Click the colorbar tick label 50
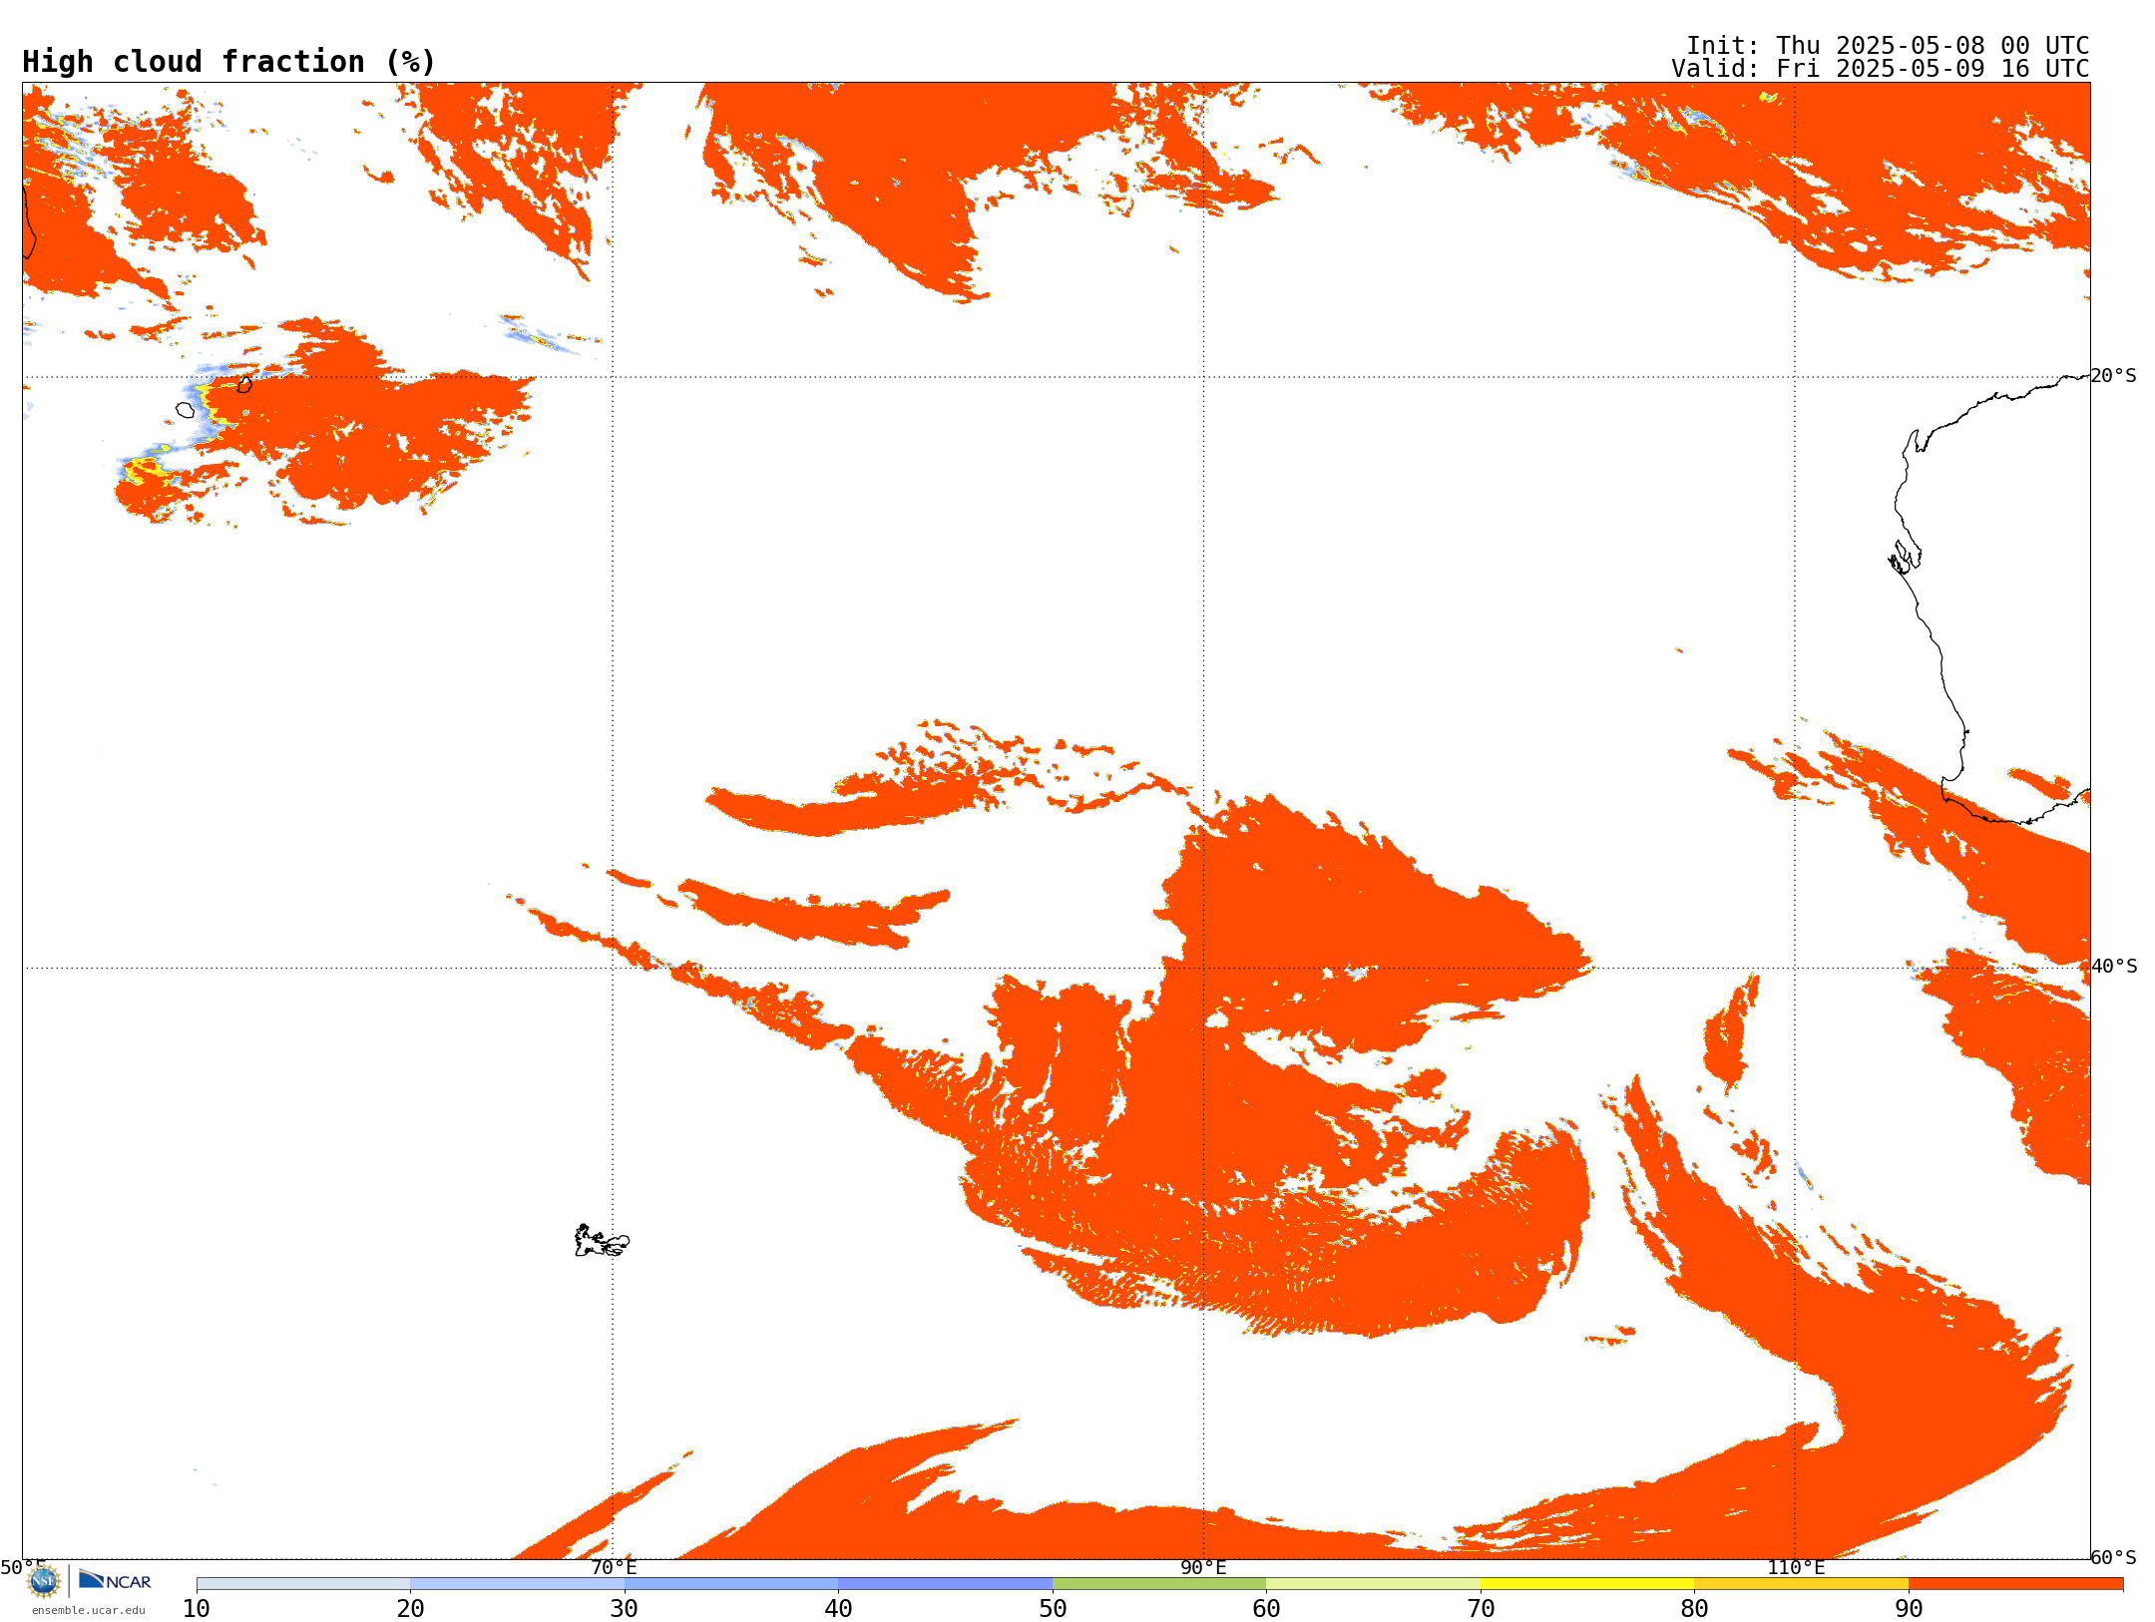The width and height of the screenshot is (2155, 1622). point(1053,1609)
